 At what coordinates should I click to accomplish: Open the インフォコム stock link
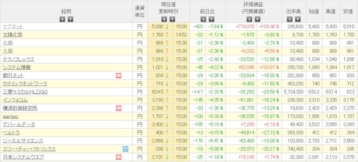pos(16,100)
